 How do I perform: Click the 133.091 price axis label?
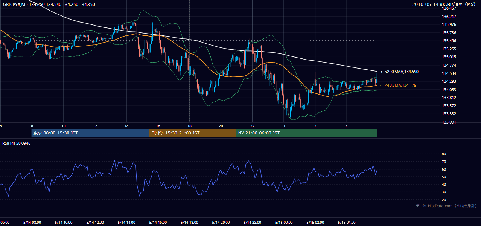pyautogui.click(x=449, y=122)
